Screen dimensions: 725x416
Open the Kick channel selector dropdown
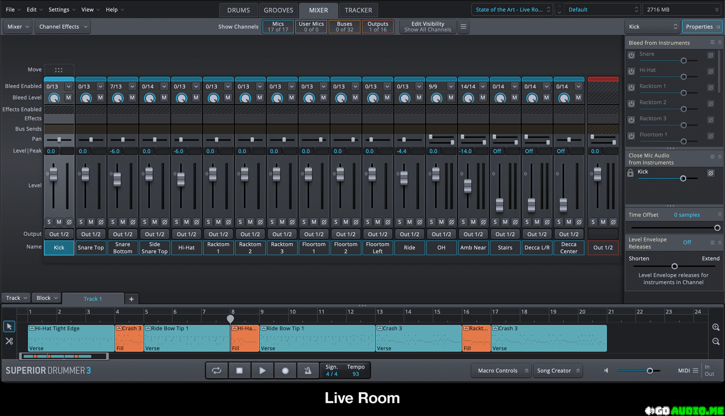pyautogui.click(x=652, y=27)
